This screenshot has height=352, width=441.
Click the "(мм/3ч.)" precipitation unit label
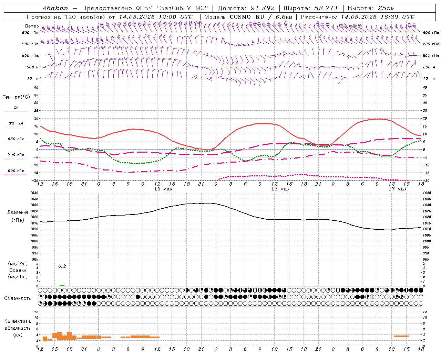click(x=18, y=264)
